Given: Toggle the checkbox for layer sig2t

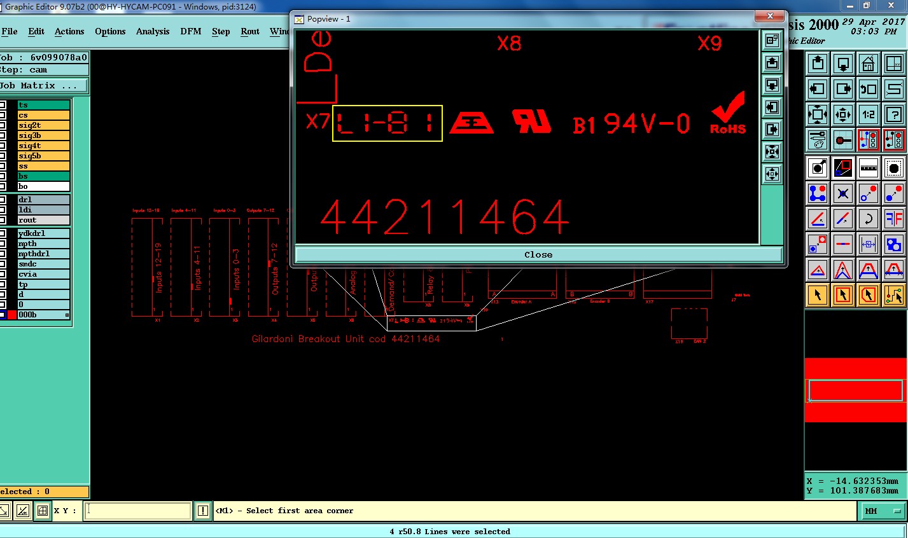Looking at the screenshot, I should [x=3, y=125].
